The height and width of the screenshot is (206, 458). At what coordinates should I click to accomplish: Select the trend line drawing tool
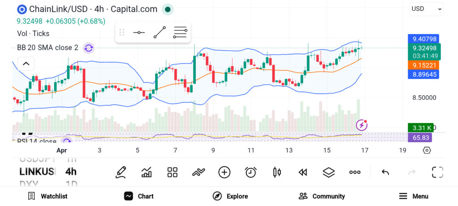point(159,33)
